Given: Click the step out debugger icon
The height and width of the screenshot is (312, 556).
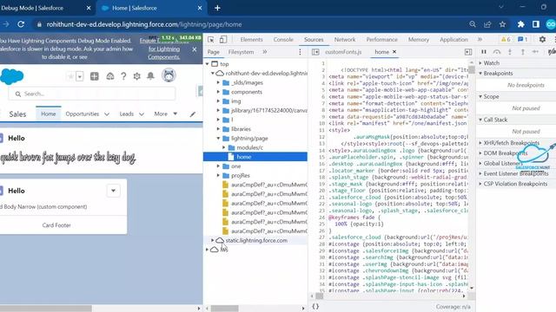Looking at the screenshot, I should [522, 52].
